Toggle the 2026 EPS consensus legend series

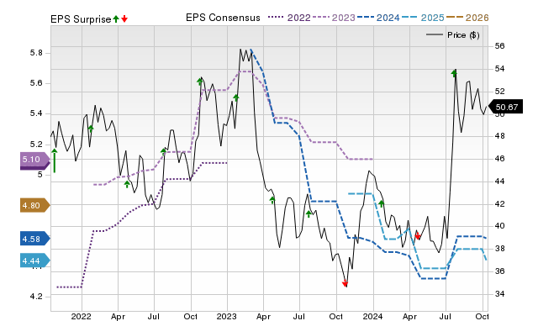pyautogui.click(x=467, y=18)
